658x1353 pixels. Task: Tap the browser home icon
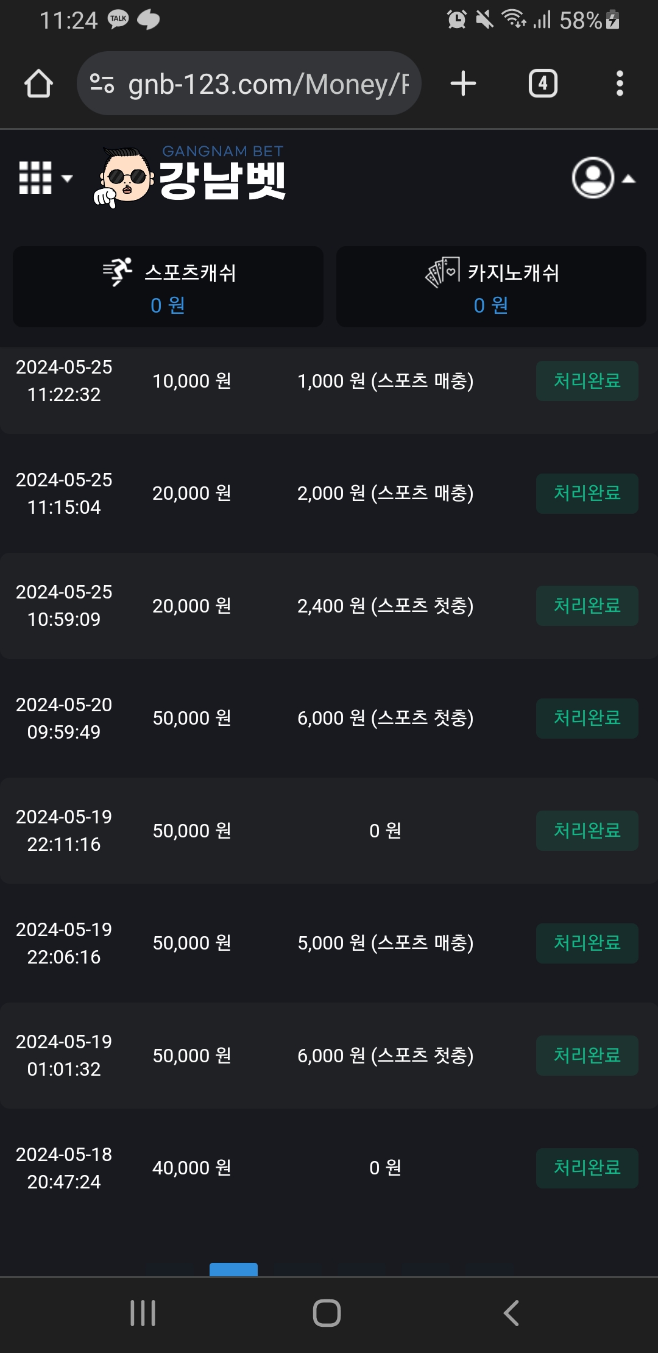38,83
